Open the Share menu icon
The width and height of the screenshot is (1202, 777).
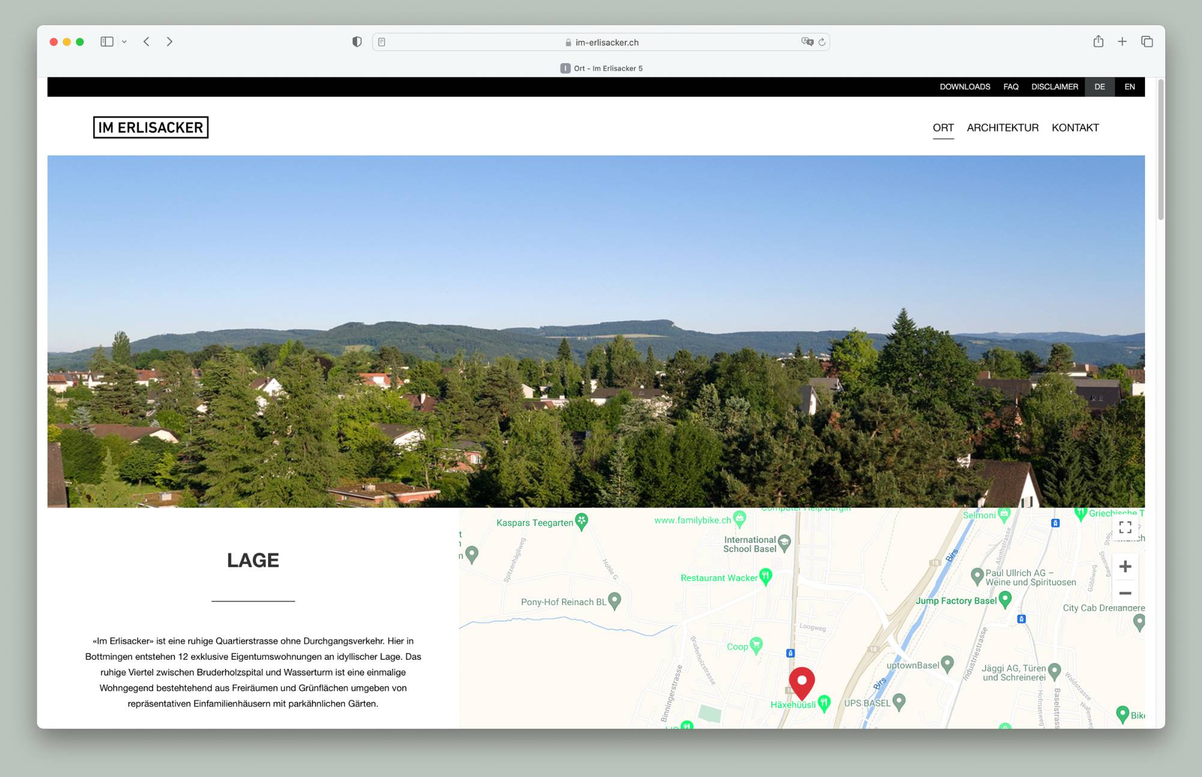point(1098,41)
